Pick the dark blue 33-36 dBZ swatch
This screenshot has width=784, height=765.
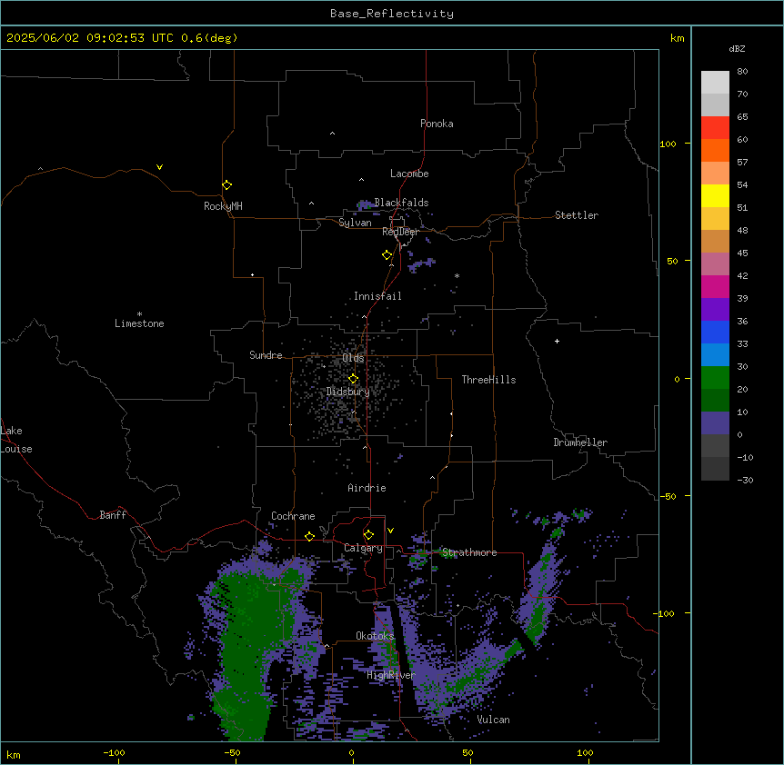(x=715, y=332)
